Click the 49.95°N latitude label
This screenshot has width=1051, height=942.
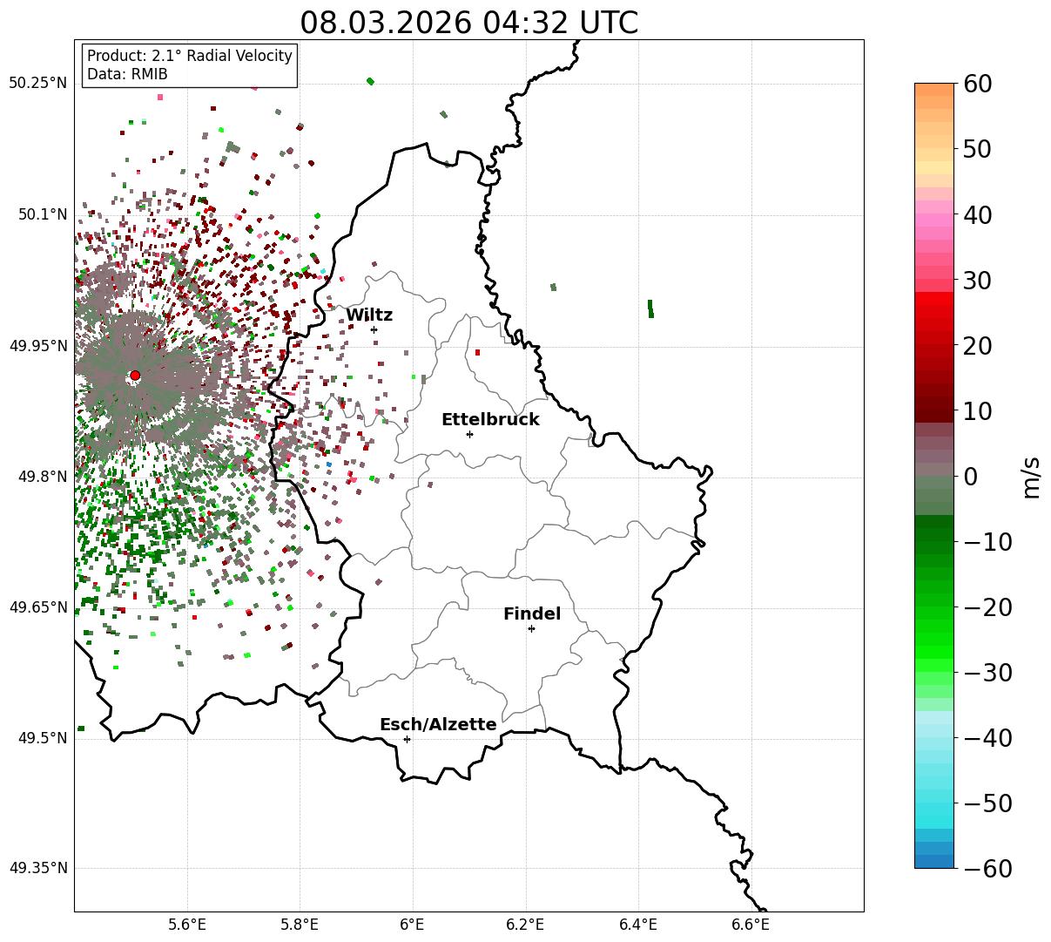pyautogui.click(x=37, y=346)
